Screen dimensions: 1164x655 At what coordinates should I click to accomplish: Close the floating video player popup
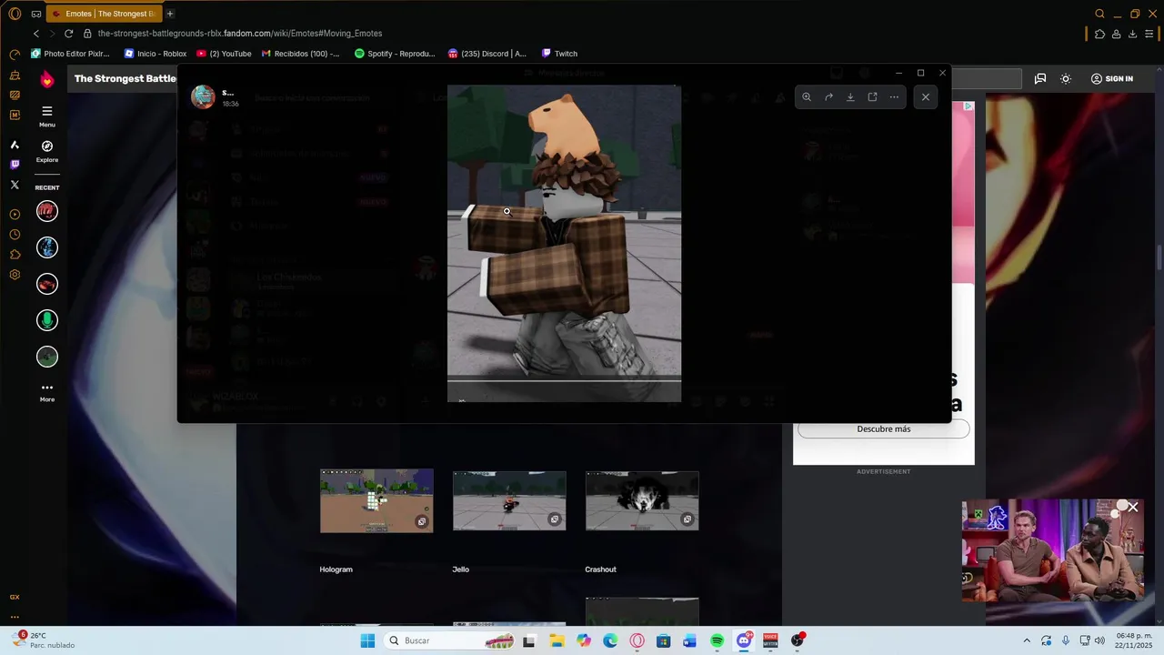pos(1132,507)
